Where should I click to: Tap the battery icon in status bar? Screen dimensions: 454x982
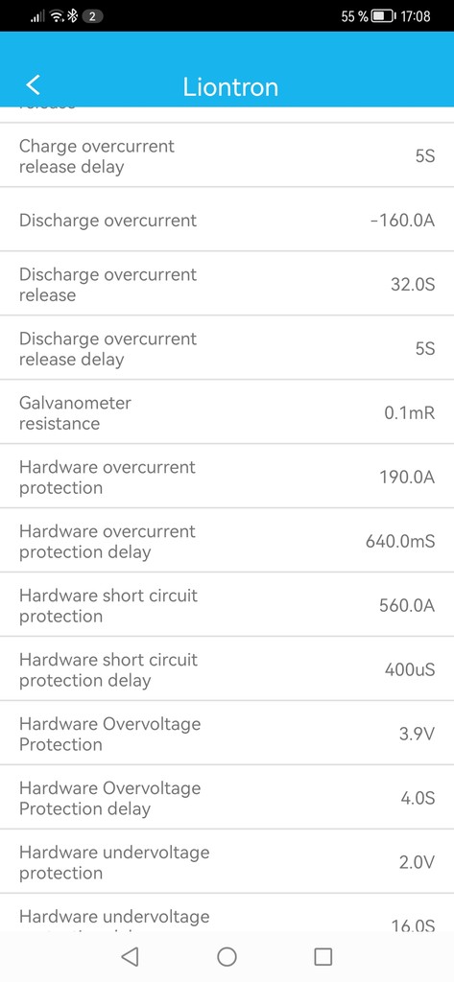point(383,15)
